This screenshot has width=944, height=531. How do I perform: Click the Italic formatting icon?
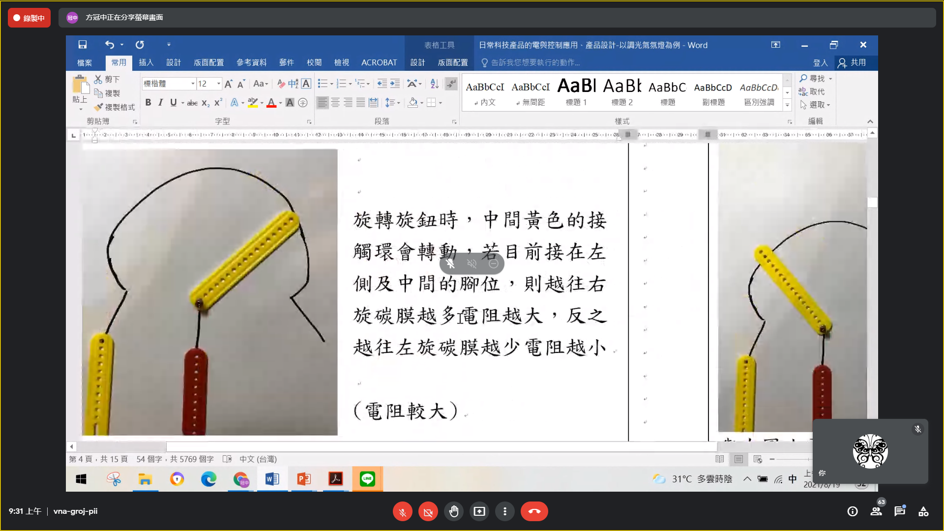coord(160,102)
